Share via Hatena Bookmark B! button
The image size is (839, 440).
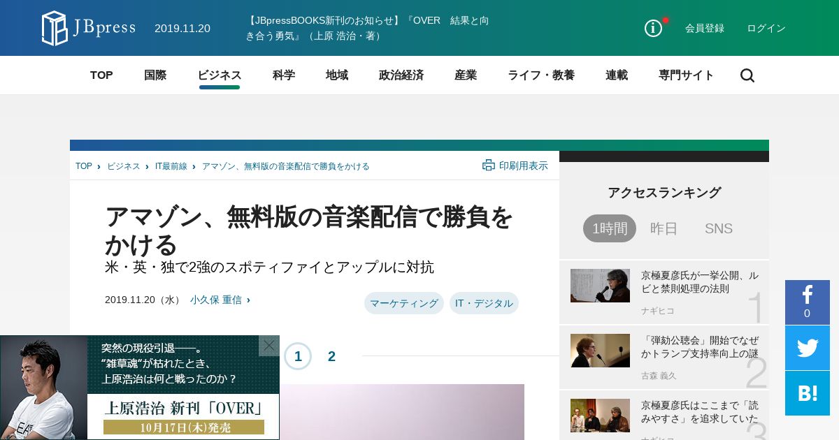808,393
